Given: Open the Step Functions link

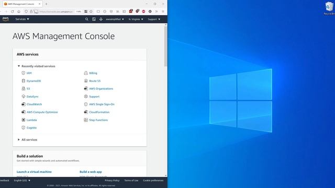Looking at the screenshot, I should coord(98,120).
